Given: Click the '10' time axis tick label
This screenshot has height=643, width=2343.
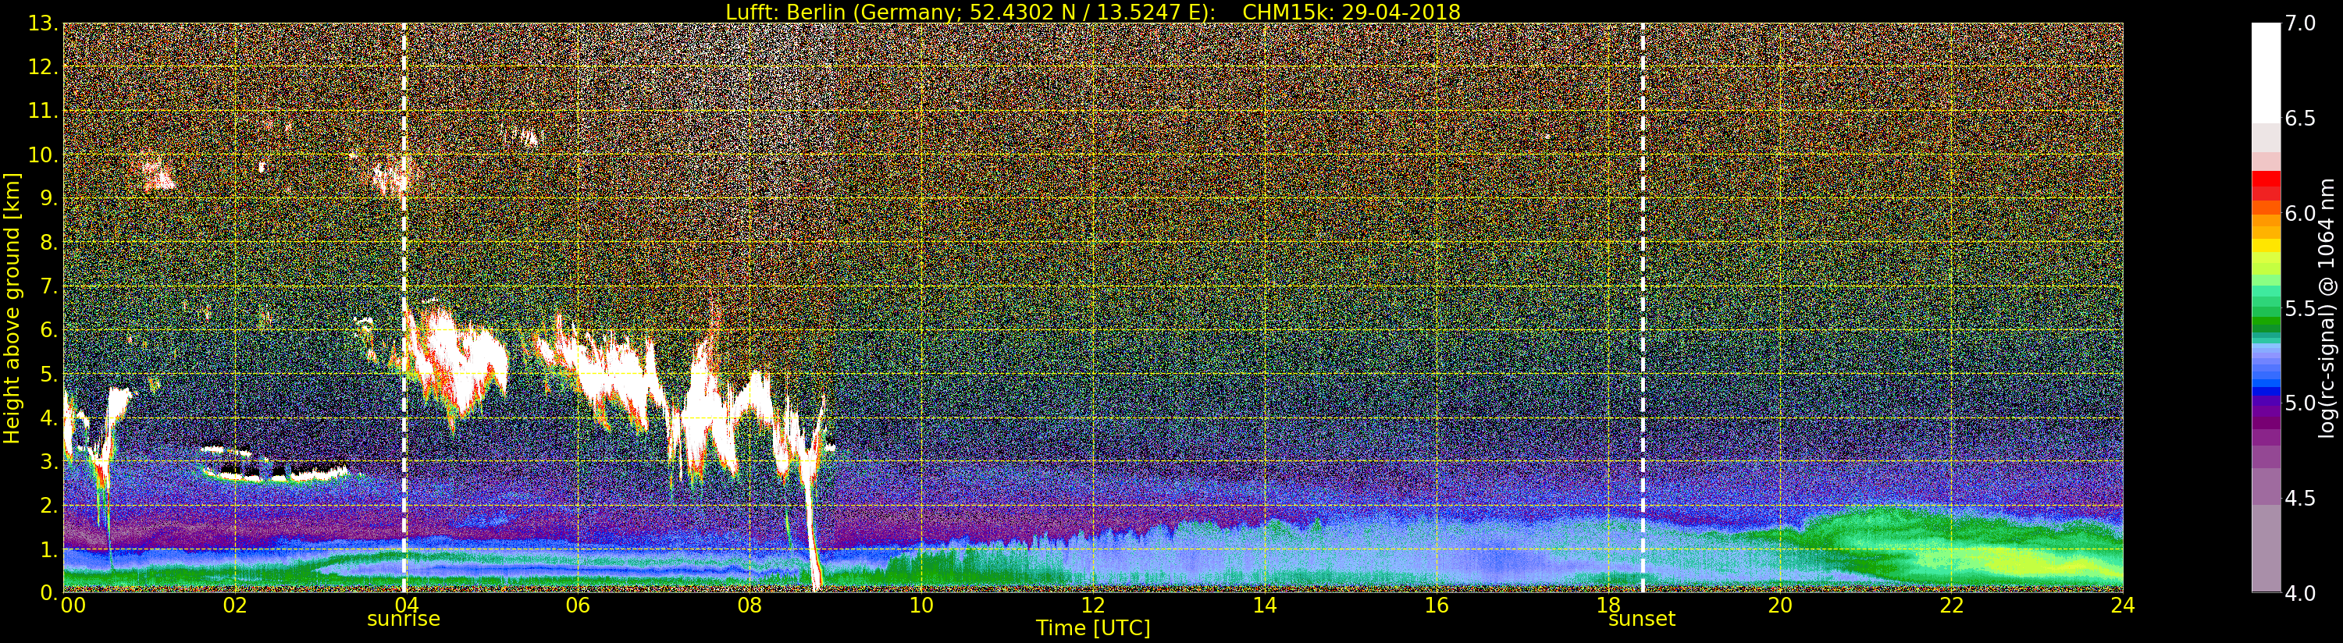Looking at the screenshot, I should coord(921,605).
